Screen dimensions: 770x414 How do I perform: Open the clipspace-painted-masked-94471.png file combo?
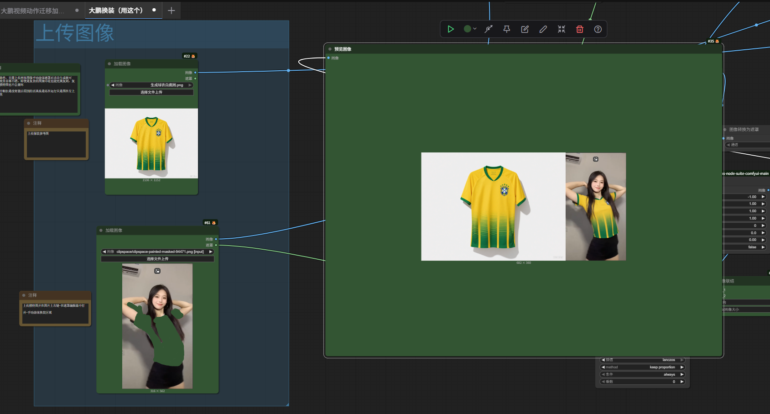click(x=157, y=252)
